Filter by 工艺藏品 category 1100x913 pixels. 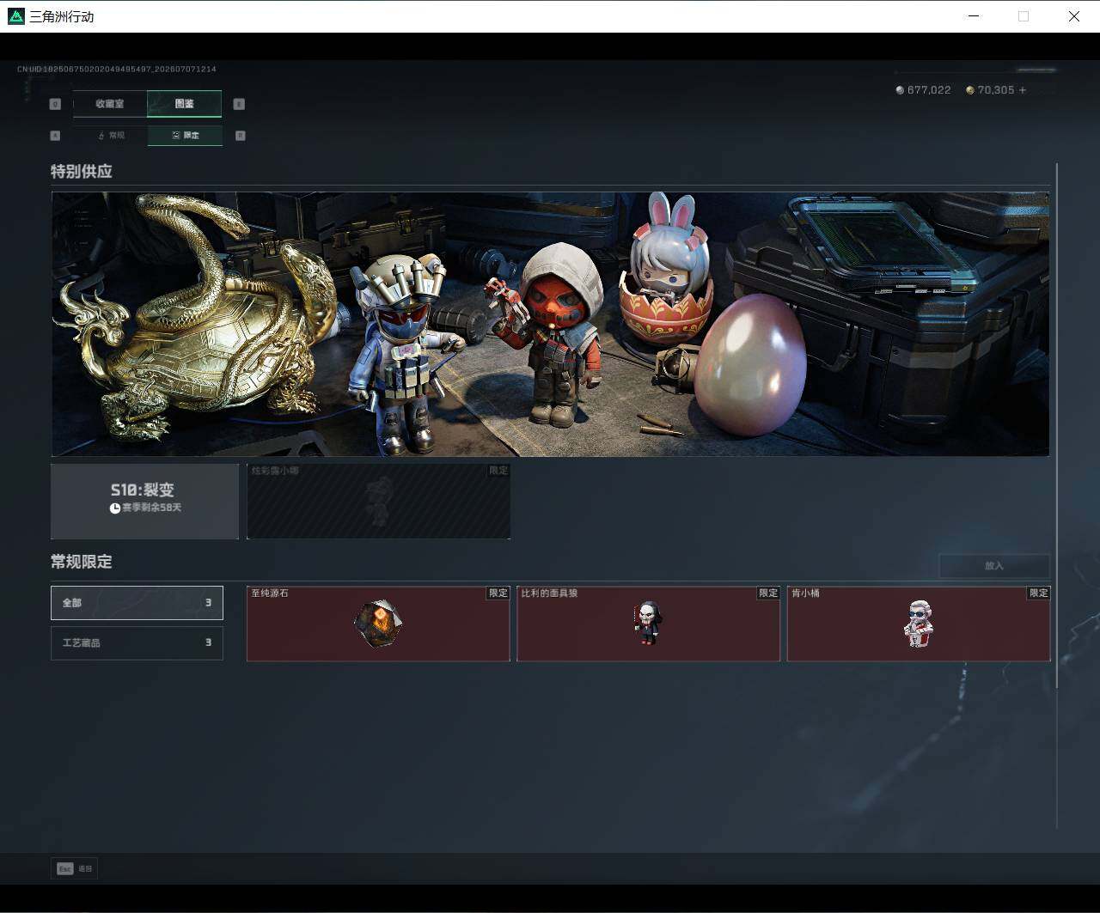click(137, 642)
